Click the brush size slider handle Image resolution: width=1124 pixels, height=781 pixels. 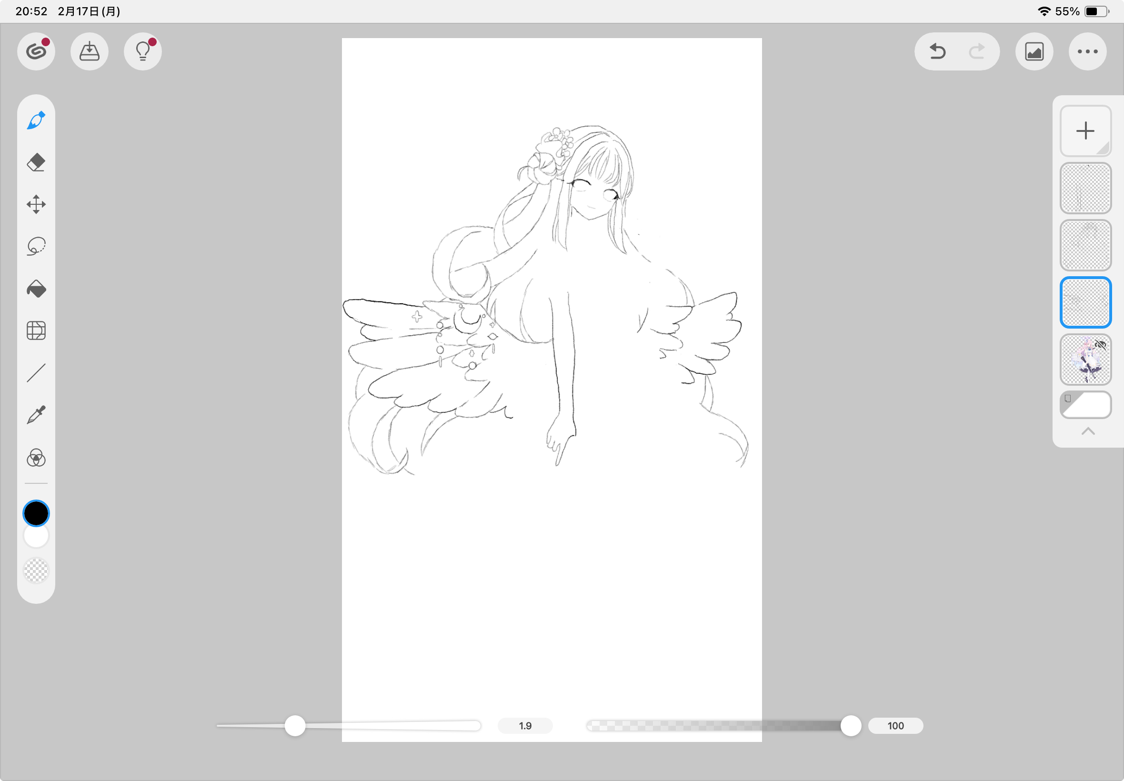295,726
